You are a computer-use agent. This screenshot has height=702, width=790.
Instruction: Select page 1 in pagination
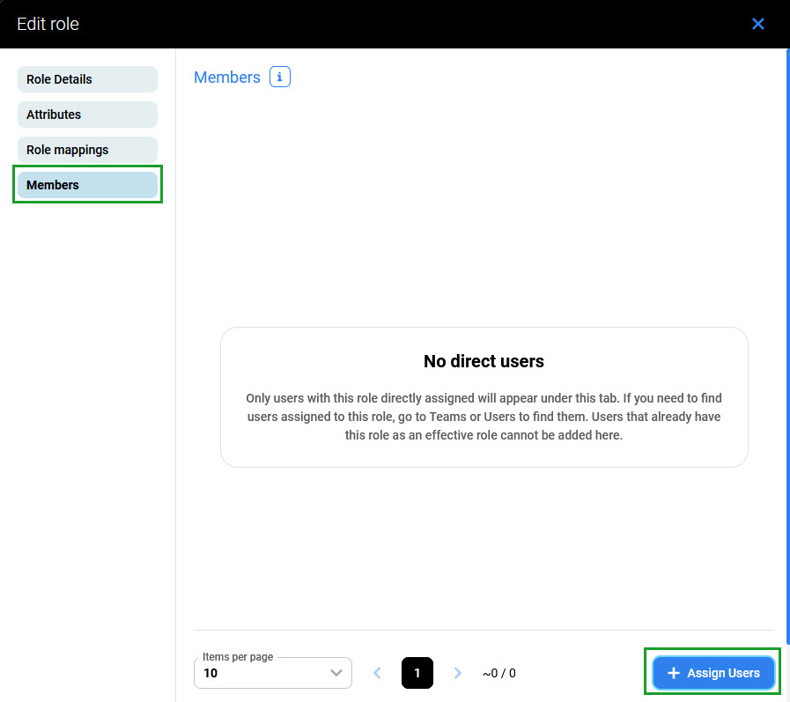(417, 673)
